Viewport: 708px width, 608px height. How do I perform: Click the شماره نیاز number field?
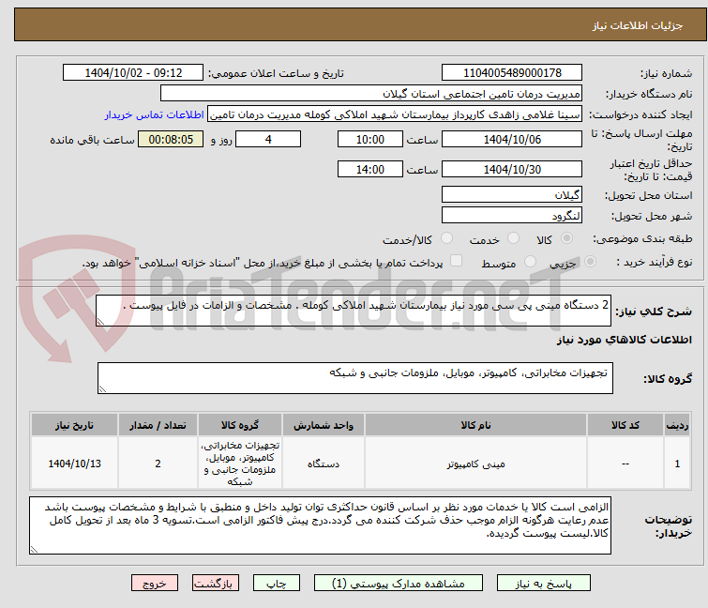click(512, 73)
